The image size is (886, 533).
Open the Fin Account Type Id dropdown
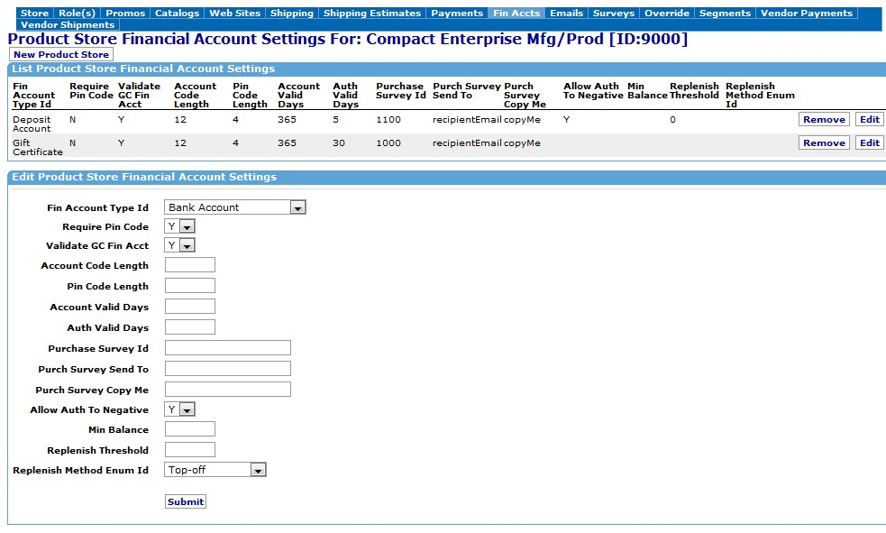click(235, 207)
